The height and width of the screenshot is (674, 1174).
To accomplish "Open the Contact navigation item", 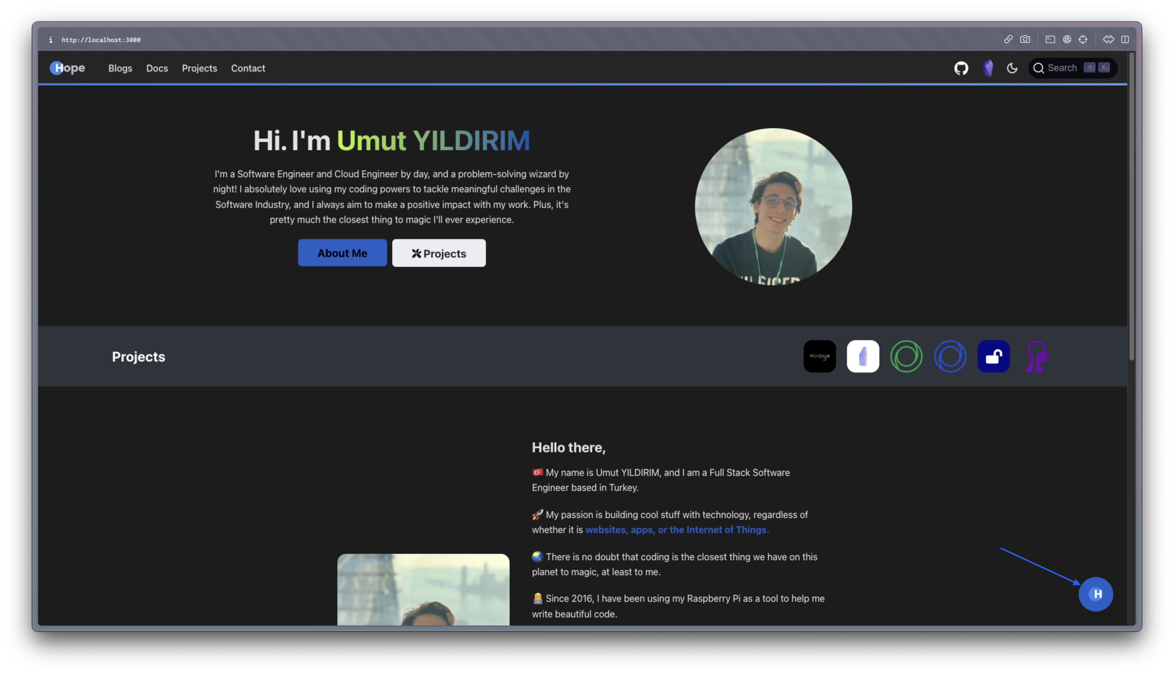I will [248, 68].
